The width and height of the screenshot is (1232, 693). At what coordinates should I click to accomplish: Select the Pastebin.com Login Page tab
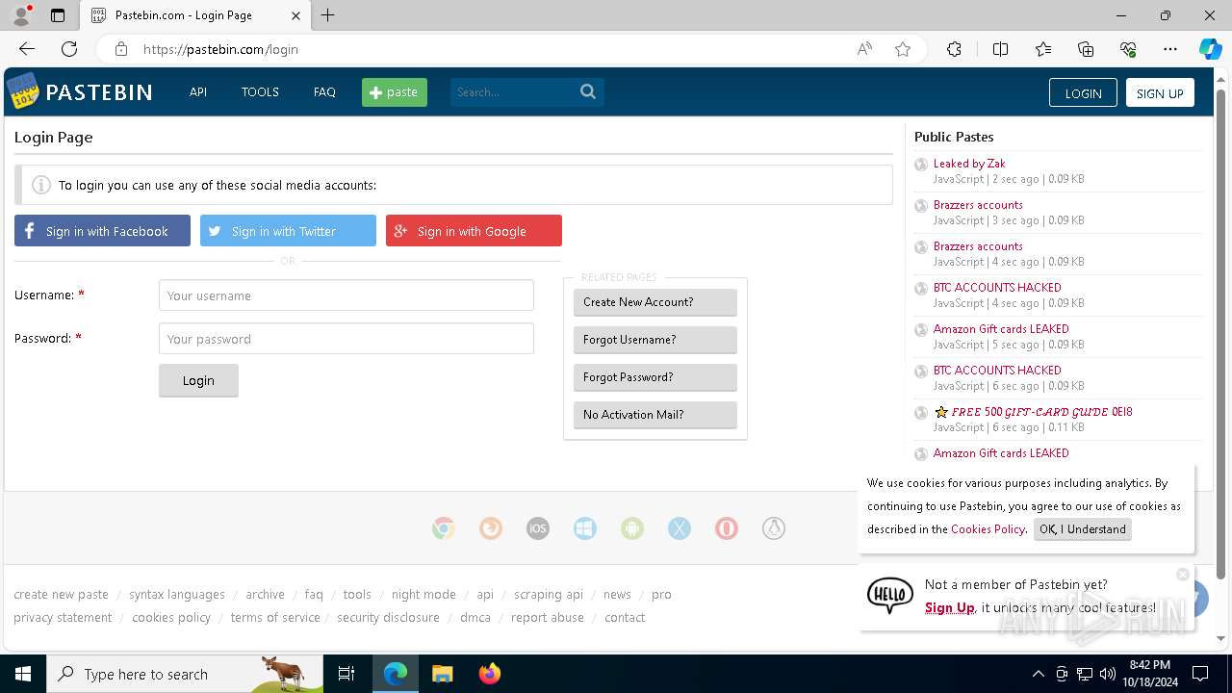click(x=195, y=15)
